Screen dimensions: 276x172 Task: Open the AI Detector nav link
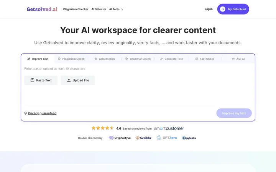99,9
